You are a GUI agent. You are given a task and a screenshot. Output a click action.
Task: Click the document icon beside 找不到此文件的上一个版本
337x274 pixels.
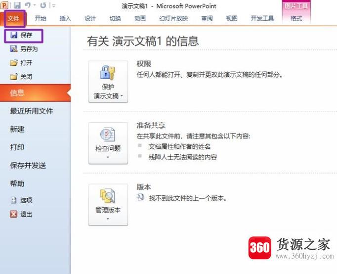pyautogui.click(x=140, y=197)
